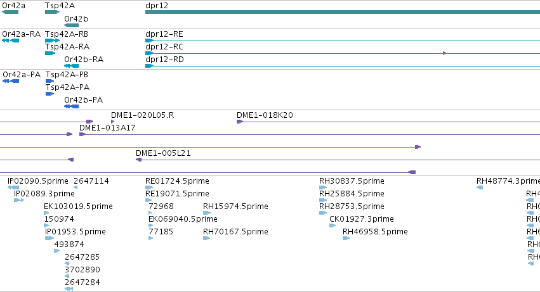The width and height of the screenshot is (540, 292).
Task: Click the Or42a-PA protein feature
Action: 11,81
